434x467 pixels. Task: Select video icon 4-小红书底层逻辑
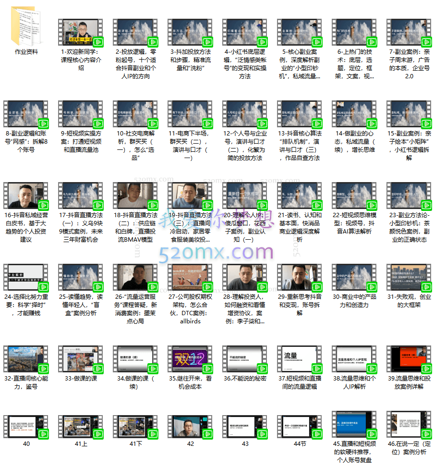point(245,32)
